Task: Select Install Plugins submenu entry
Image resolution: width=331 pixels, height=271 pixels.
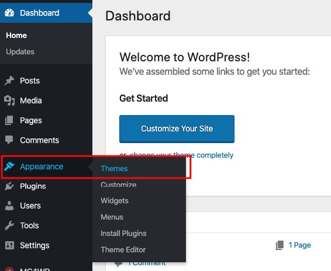Action: 123,233
